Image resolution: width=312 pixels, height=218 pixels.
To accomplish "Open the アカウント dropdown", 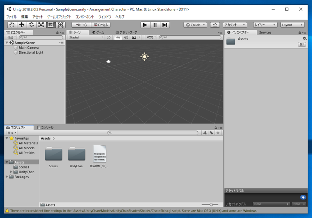I will 235,25.
